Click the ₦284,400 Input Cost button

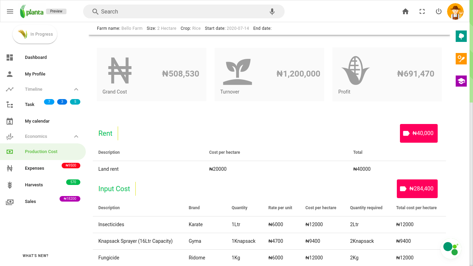pos(417,189)
